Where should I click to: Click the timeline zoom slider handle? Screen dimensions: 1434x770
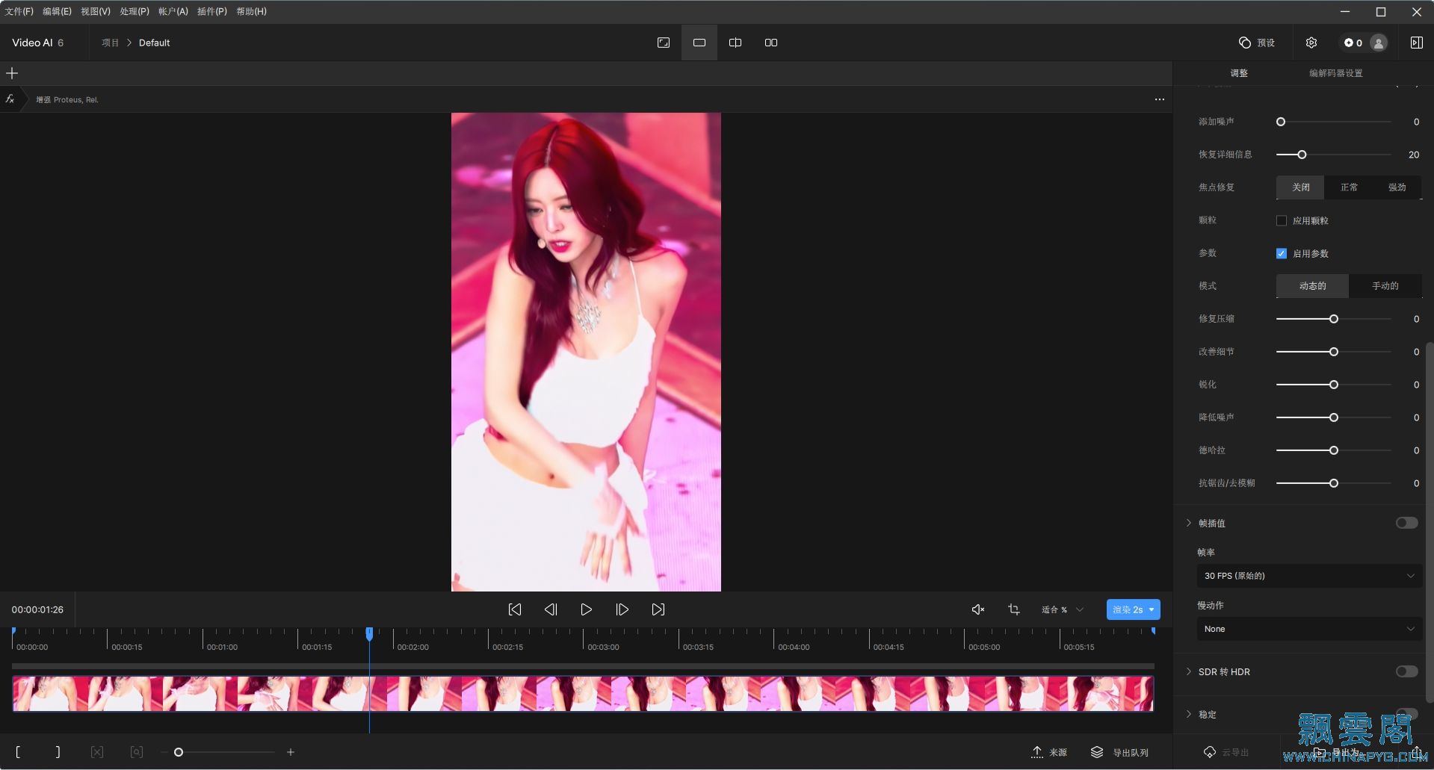(179, 752)
